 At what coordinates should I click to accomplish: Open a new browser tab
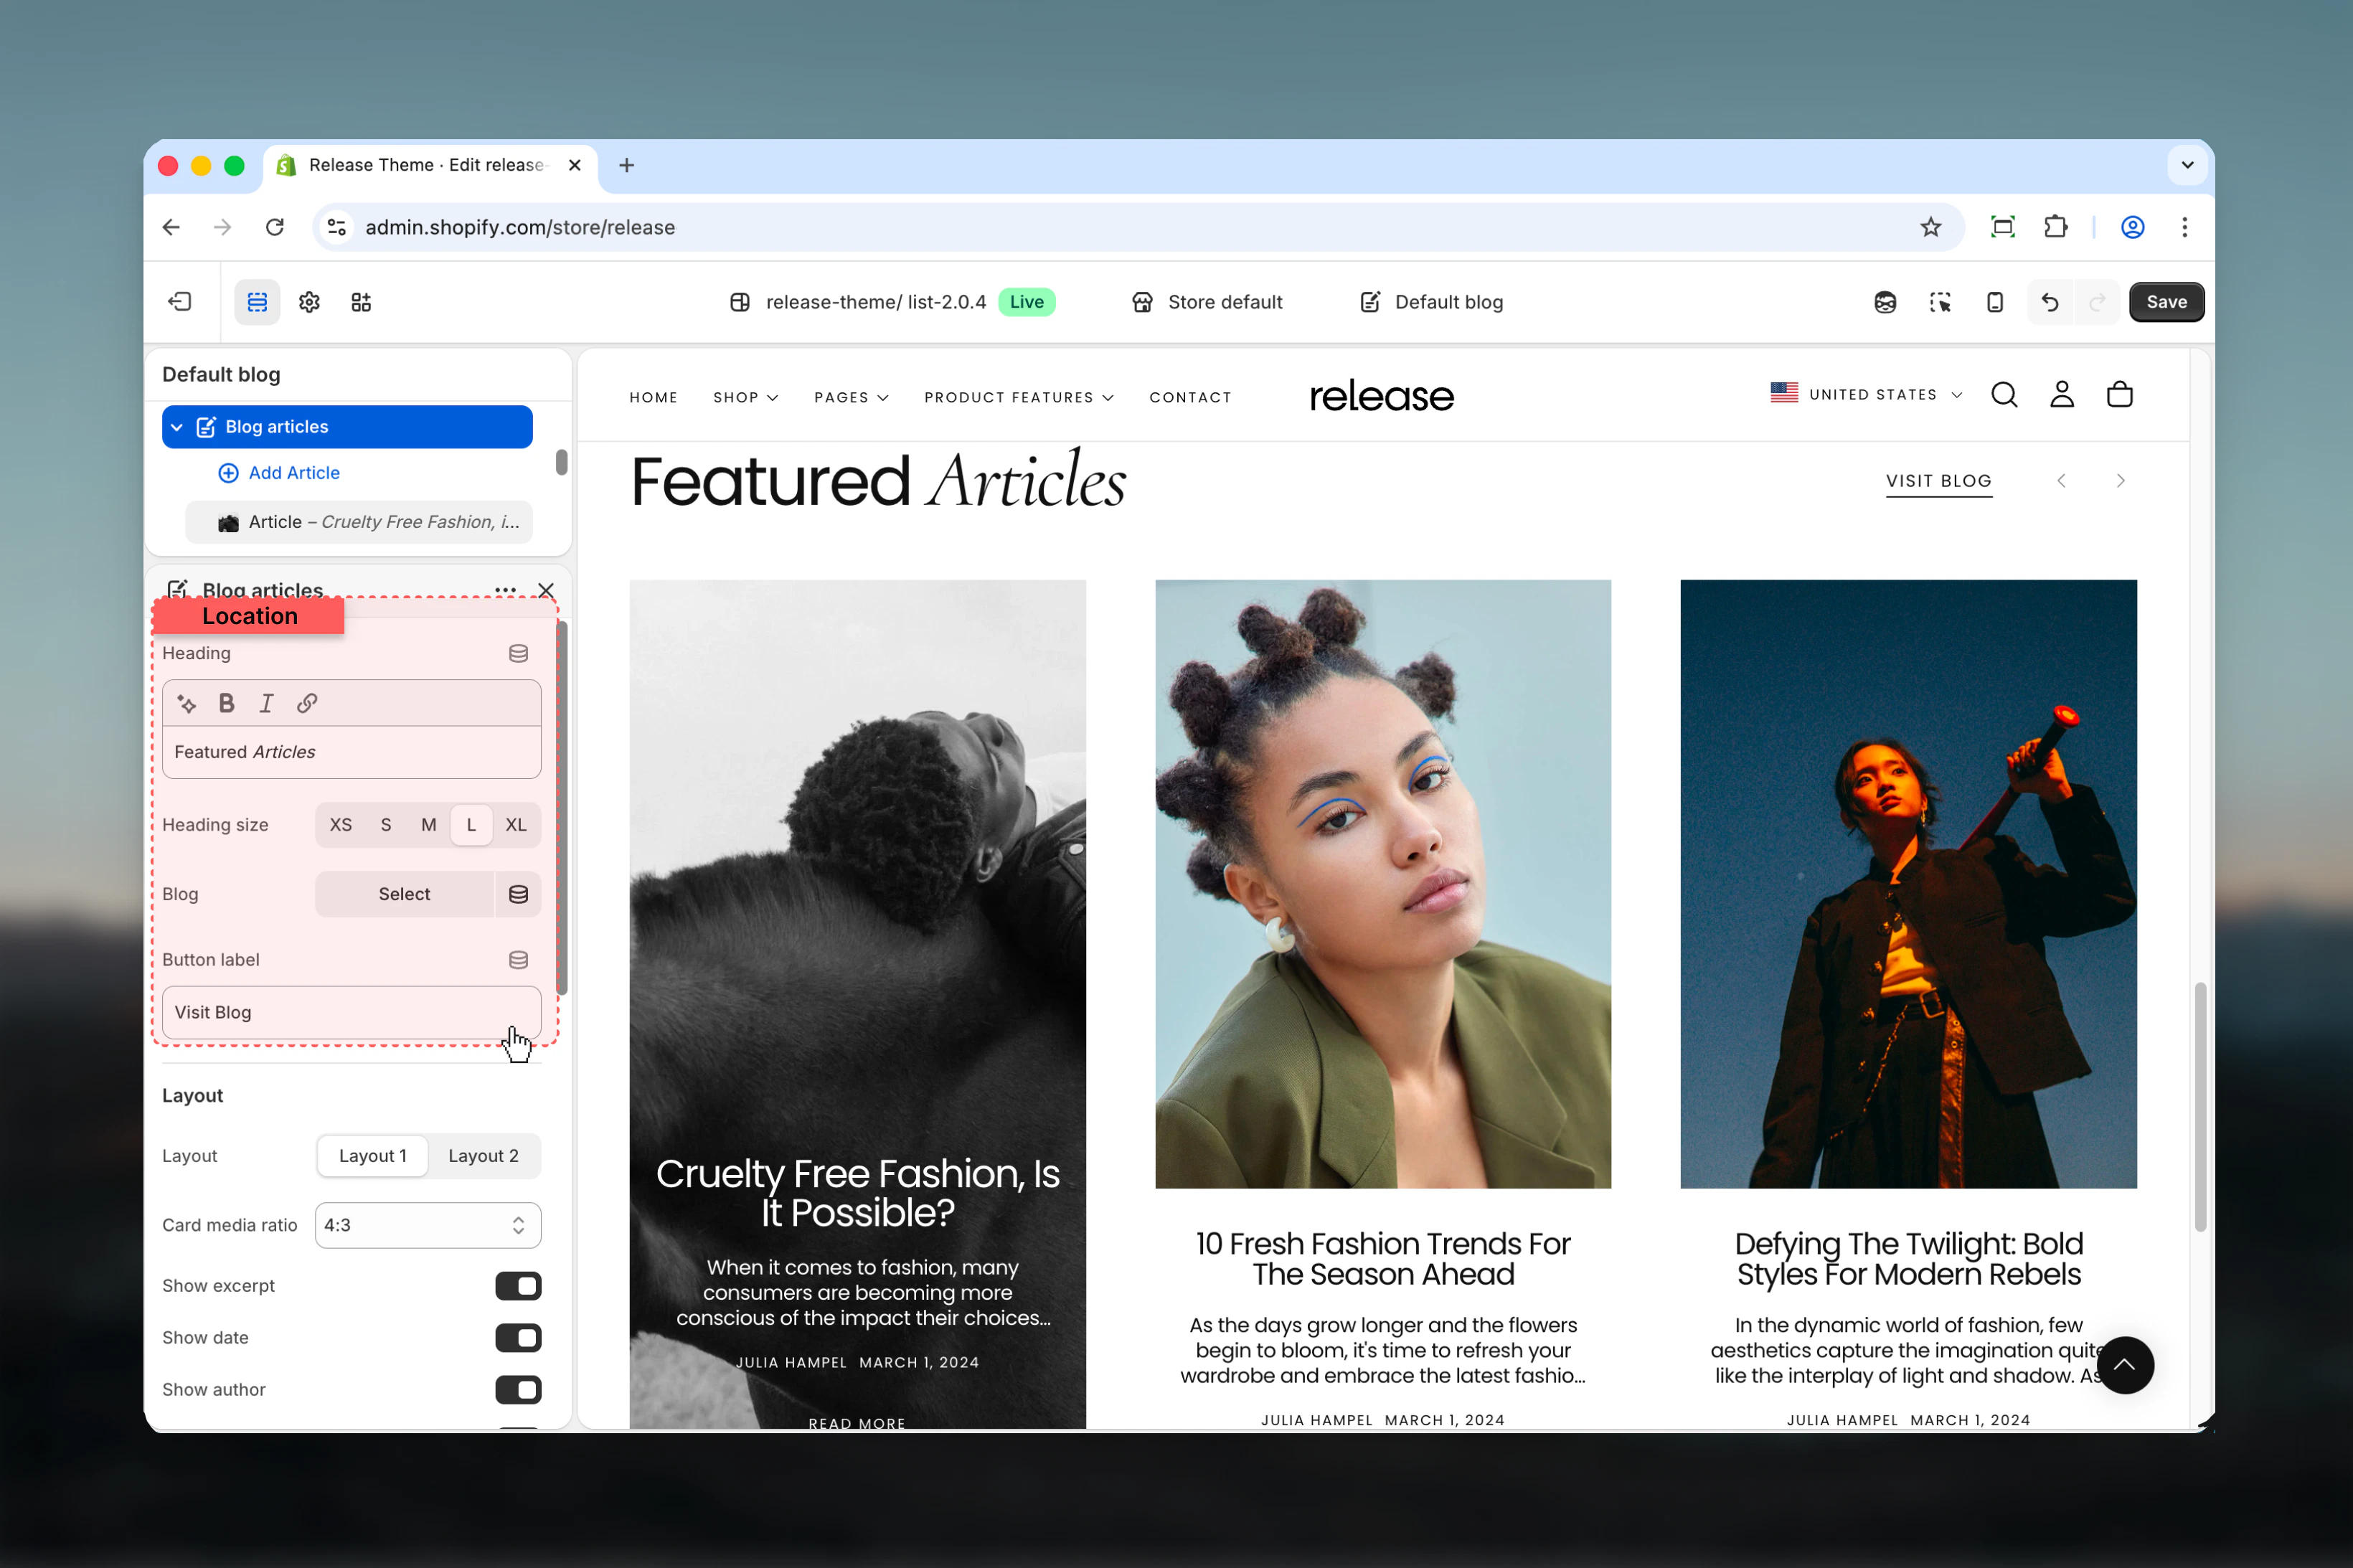point(627,166)
